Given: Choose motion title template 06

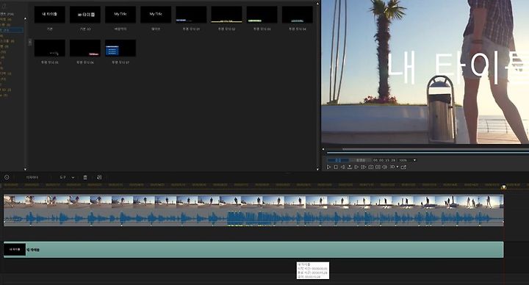Looking at the screenshot, I should pyautogui.click(x=85, y=48).
